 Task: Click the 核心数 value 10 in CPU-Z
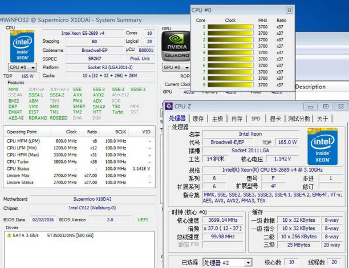[x=291, y=262]
